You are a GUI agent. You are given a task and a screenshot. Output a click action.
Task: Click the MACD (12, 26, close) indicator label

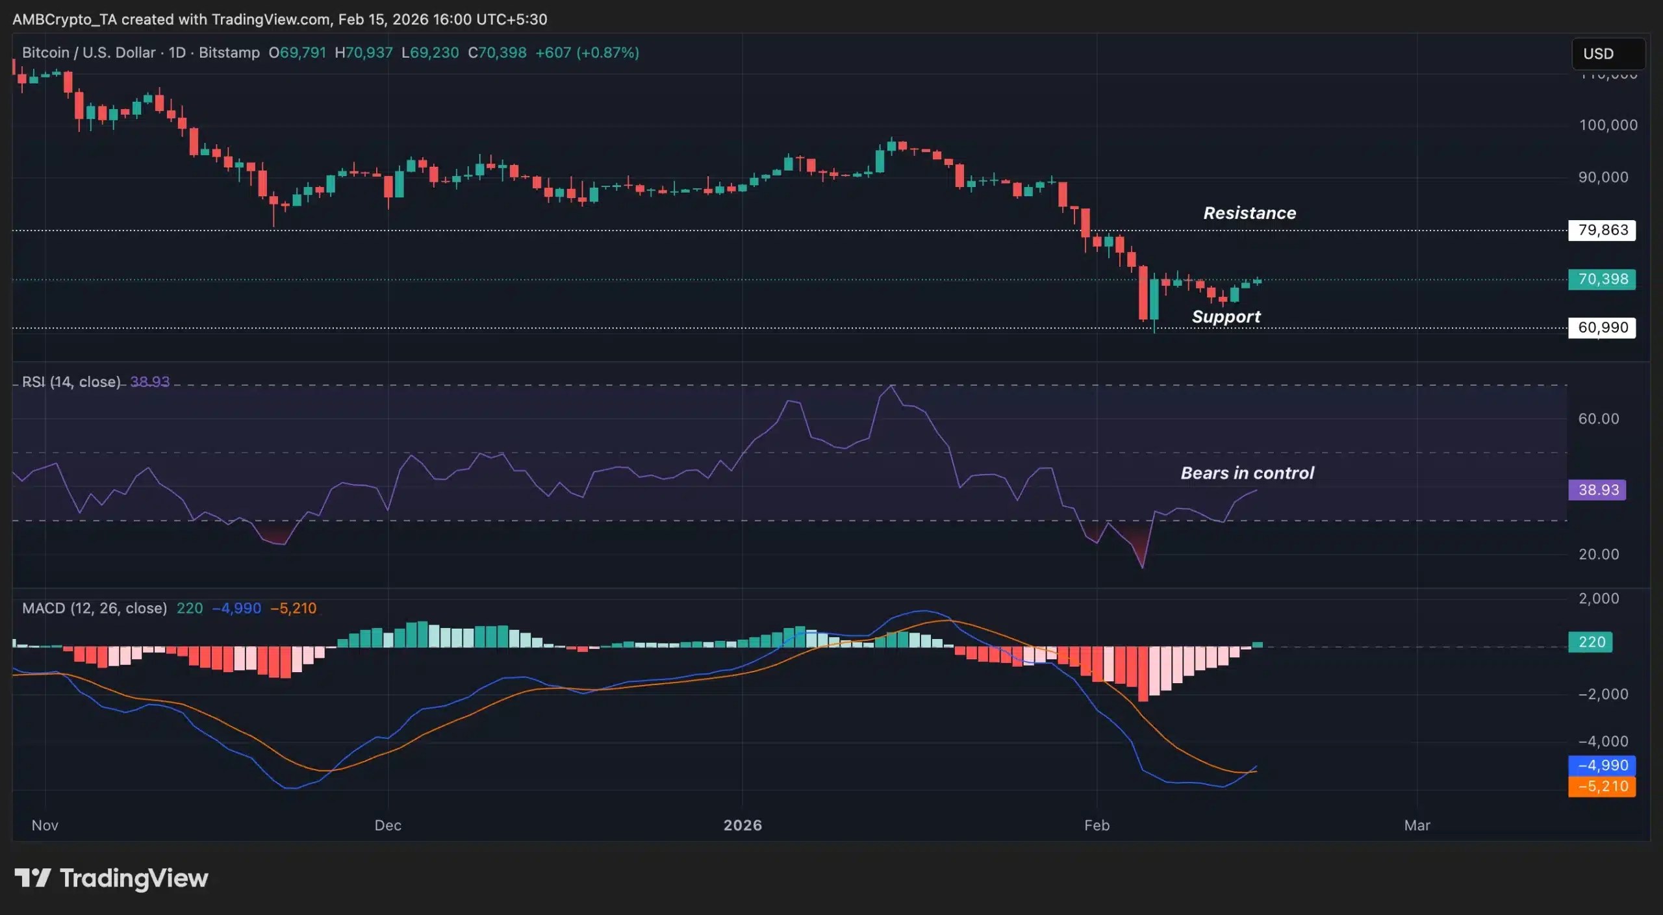point(94,608)
